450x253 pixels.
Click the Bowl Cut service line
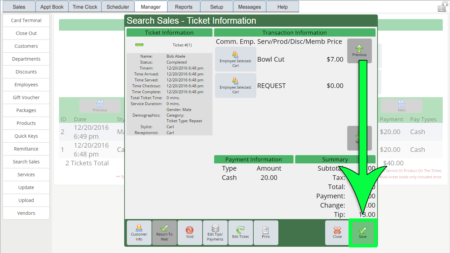click(x=271, y=59)
